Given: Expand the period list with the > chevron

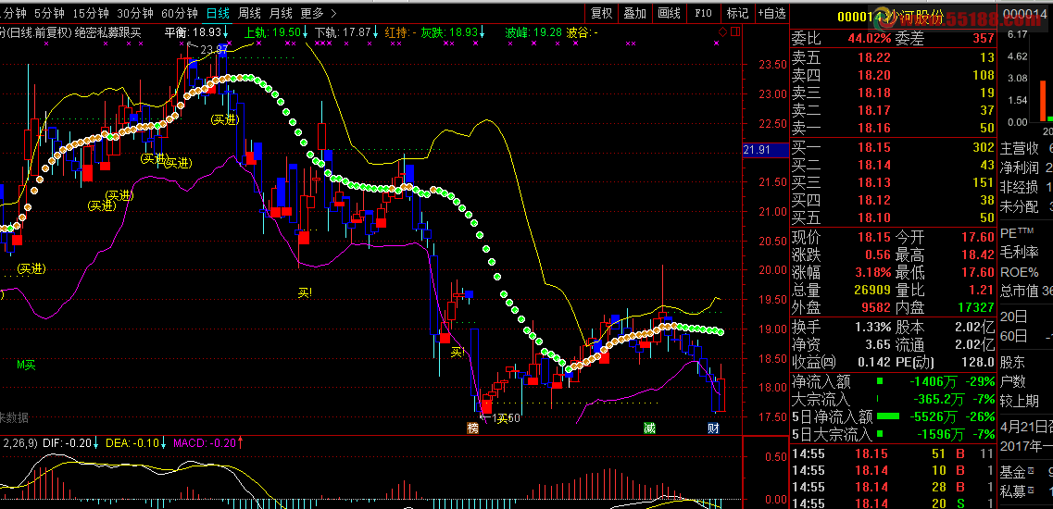Looking at the screenshot, I should click(334, 13).
